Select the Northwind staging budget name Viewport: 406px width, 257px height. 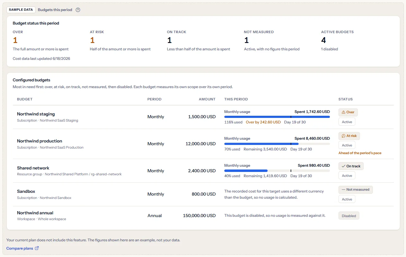click(36, 114)
